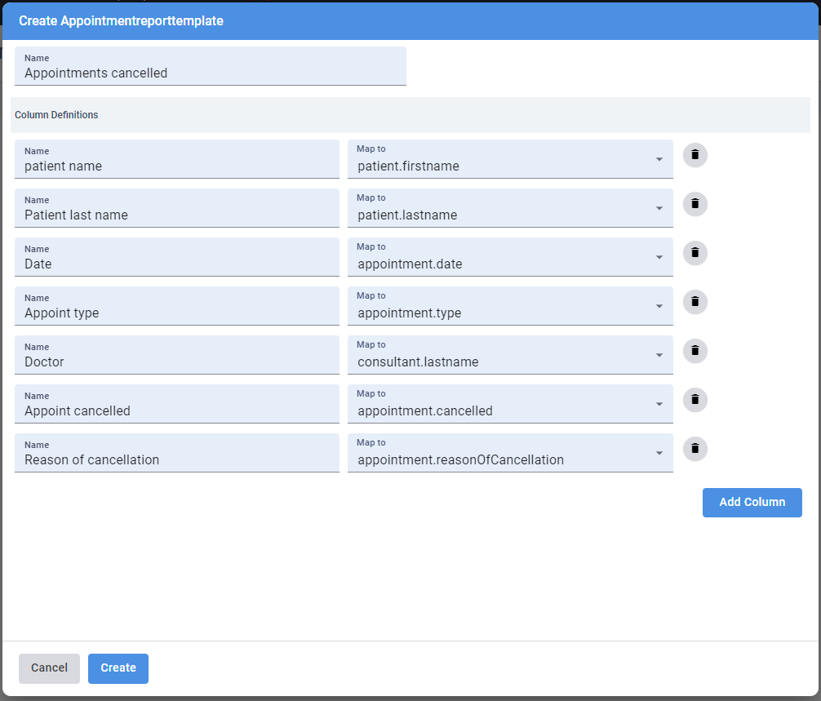This screenshot has height=701, width=821.
Task: Remove the "Doctor" column row
Action: (695, 351)
